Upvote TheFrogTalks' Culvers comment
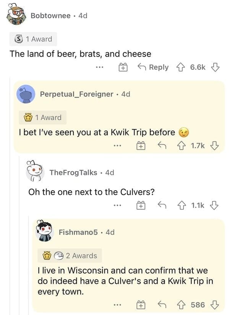The height and width of the screenshot is (315, 229). point(182,205)
